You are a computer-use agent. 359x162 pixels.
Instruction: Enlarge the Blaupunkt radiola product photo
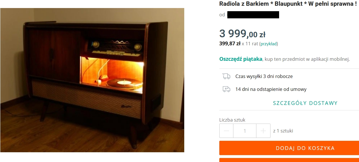[x=92, y=80]
